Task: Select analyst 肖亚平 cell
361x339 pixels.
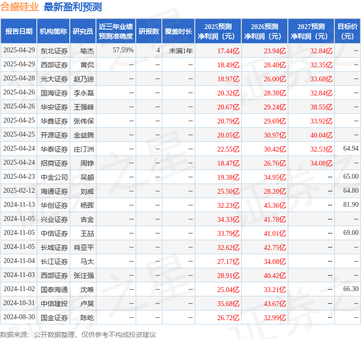Action: point(84,247)
